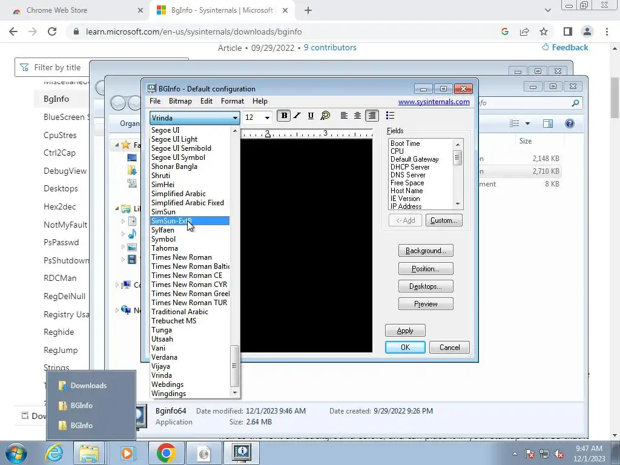Toggle Underline formatting in BGInfo toolbar

[311, 116]
